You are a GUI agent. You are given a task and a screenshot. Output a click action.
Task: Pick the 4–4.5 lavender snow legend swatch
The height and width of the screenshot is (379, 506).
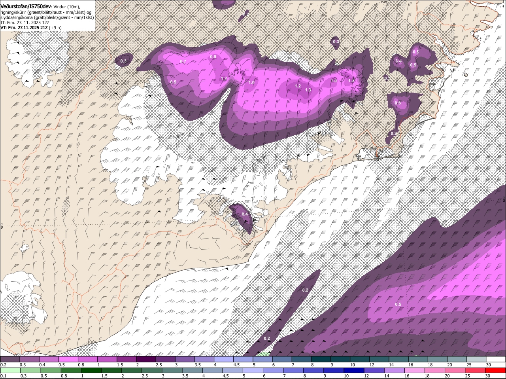pos(224,359)
